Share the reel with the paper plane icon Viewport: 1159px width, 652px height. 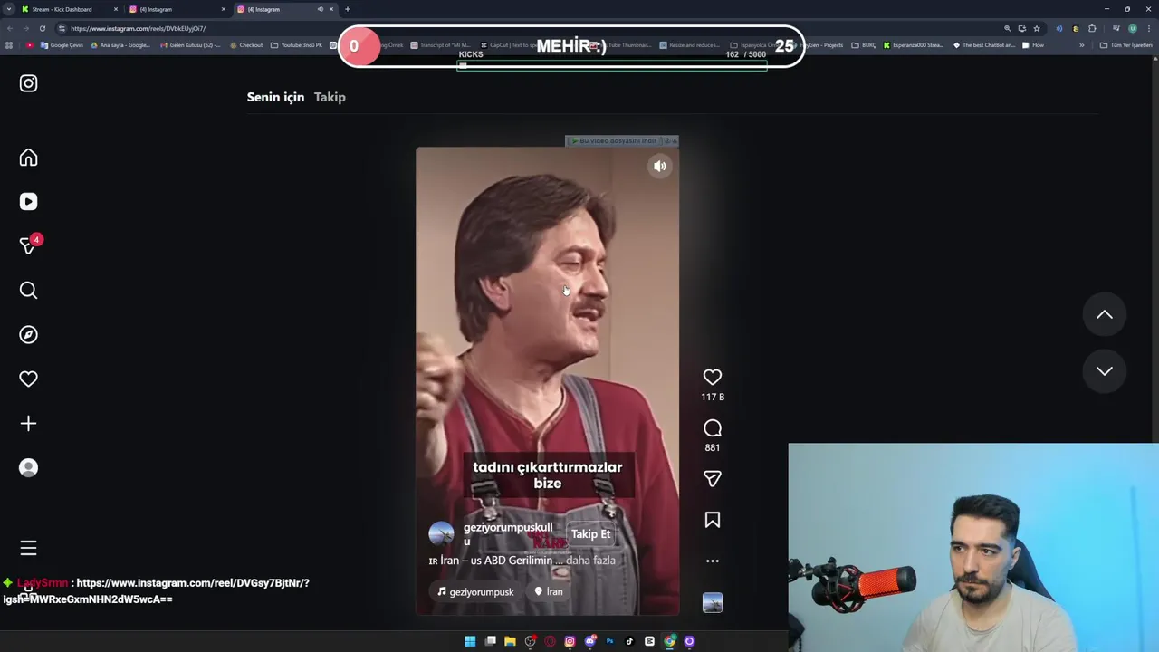pos(713,478)
